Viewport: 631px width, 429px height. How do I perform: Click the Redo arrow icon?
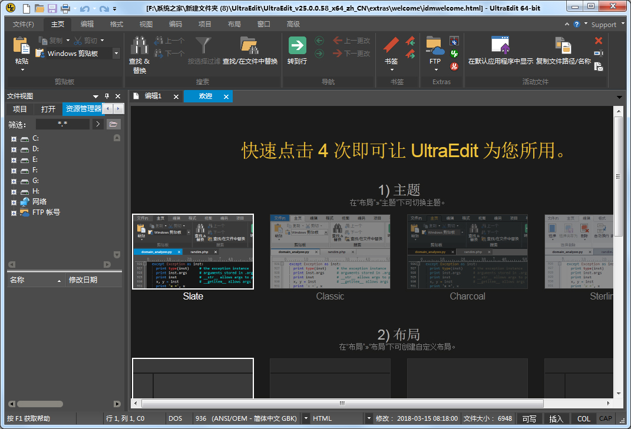[x=104, y=8]
